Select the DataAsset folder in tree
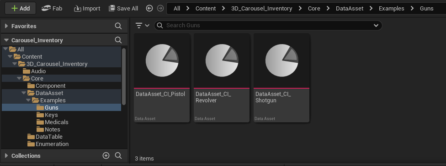This screenshot has height=166, width=446. tap(61, 93)
